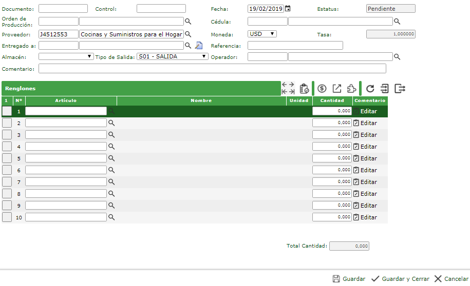
Task: Click Guardar button
Action: (349, 279)
